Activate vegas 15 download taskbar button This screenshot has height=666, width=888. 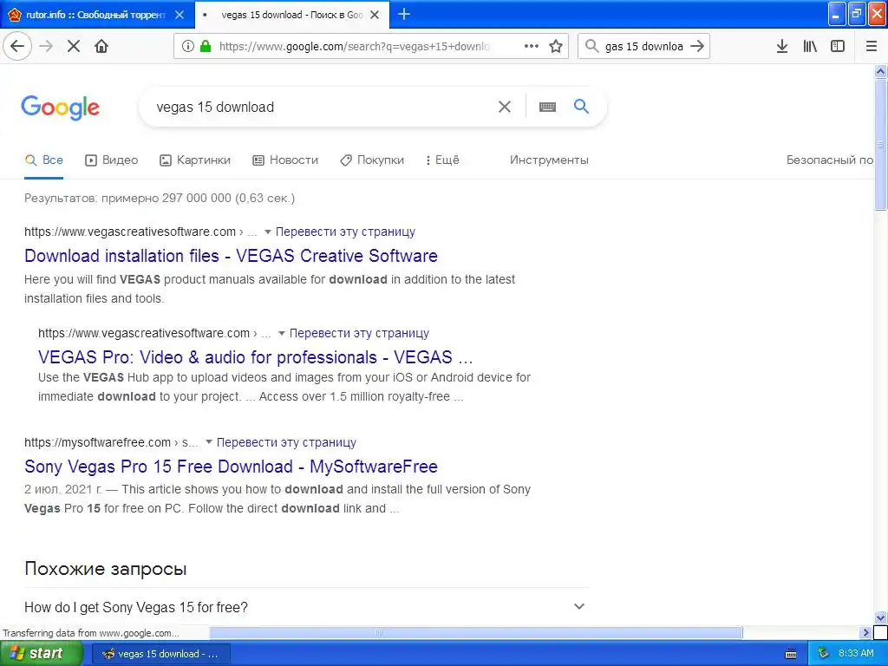point(160,654)
